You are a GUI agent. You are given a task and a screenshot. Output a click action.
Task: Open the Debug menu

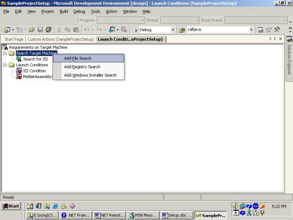[79, 12]
